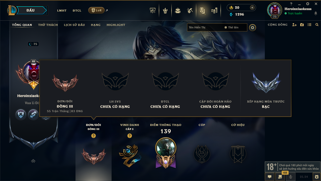Open the Clash trophy icon in the top bar
Viewport: 321px width, 181px height.
(153, 11)
